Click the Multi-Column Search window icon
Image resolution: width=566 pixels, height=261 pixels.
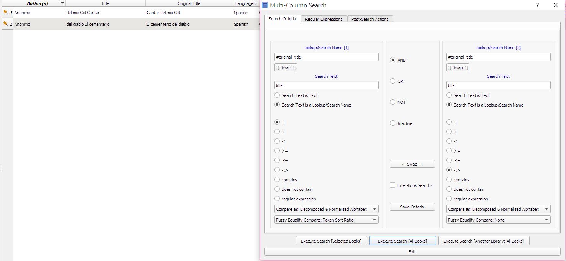[265, 5]
